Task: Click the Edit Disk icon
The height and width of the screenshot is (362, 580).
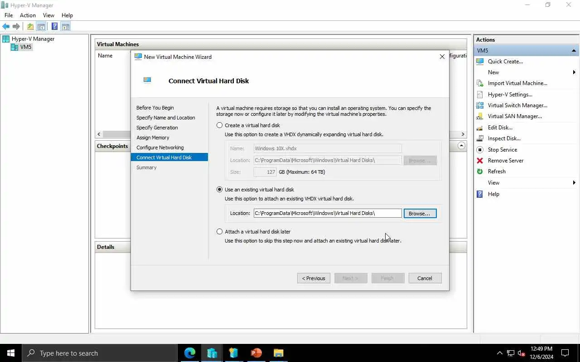Action: 480,128
